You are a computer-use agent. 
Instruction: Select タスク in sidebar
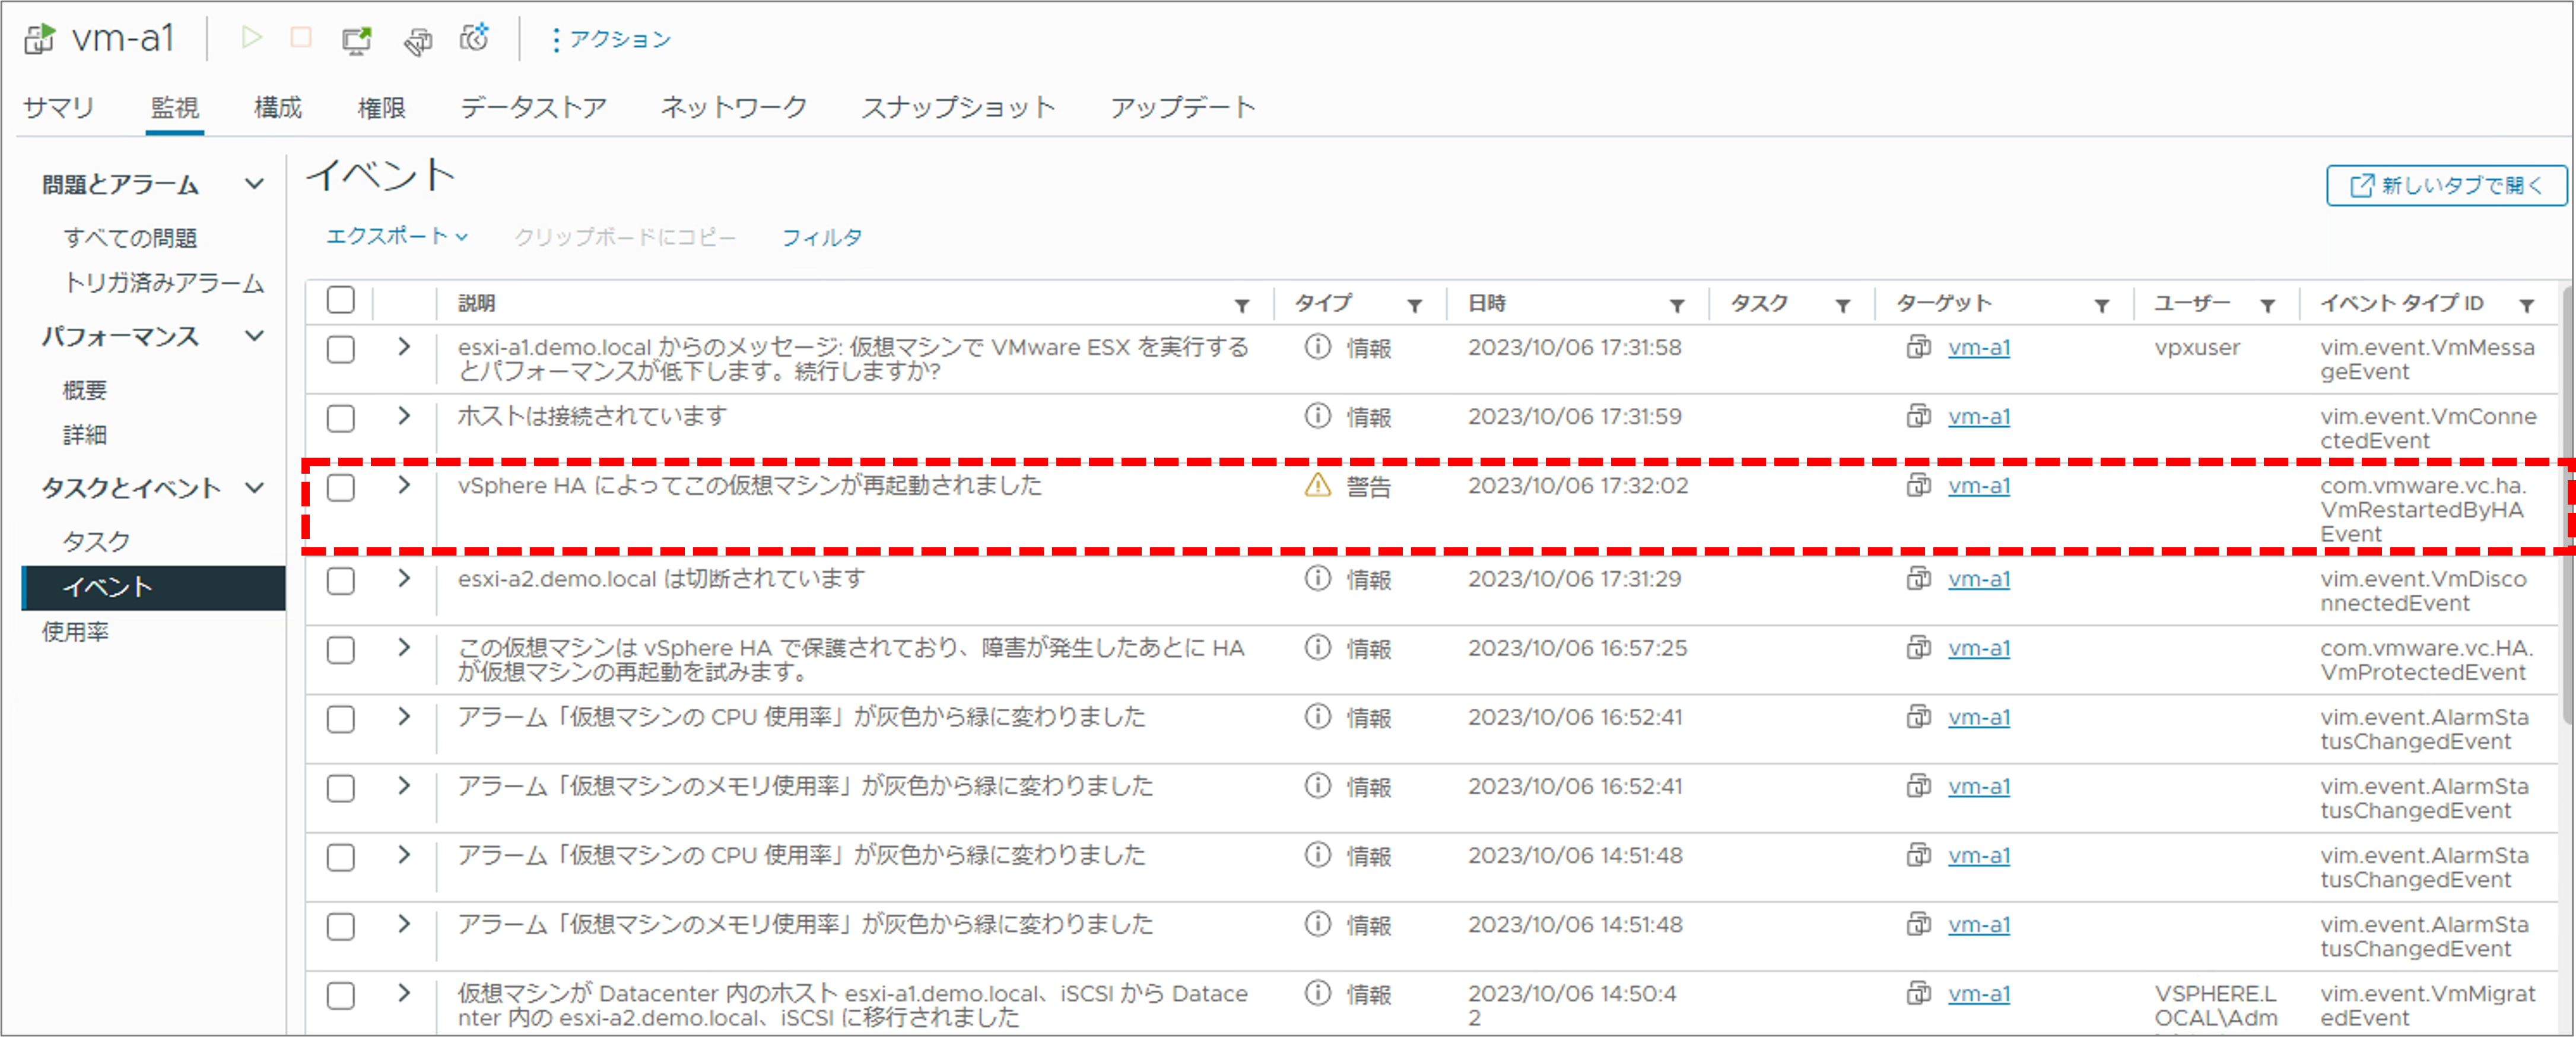(96, 542)
